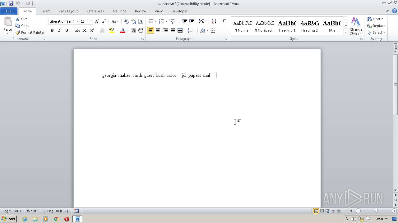The height and width of the screenshot is (223, 398).
Task: Click the macro recording status bar icon
Action: point(76,211)
